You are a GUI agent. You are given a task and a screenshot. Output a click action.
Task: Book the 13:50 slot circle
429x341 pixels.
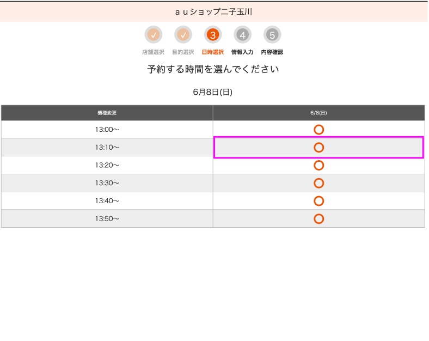pos(318,218)
